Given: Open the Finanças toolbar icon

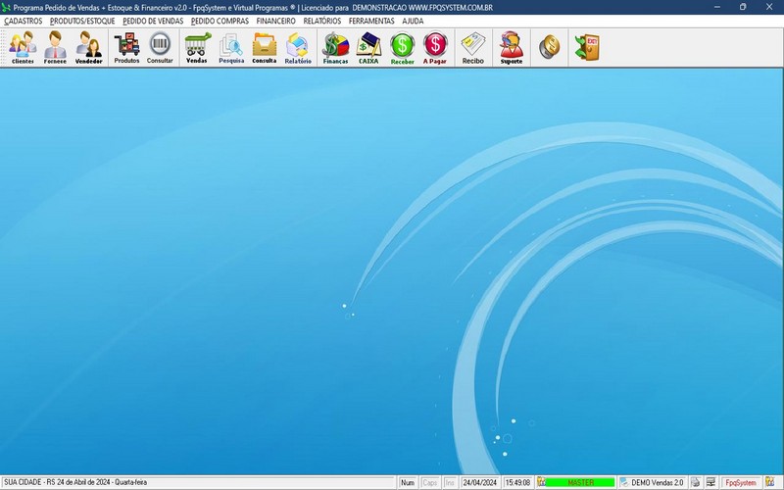Looking at the screenshot, I should pos(335,46).
